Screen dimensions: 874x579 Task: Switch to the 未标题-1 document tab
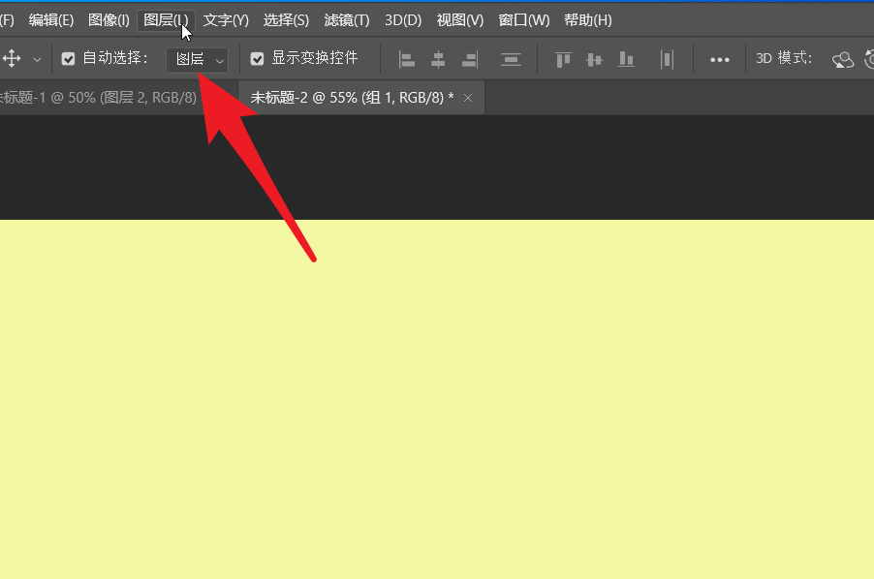pyautogui.click(x=97, y=98)
